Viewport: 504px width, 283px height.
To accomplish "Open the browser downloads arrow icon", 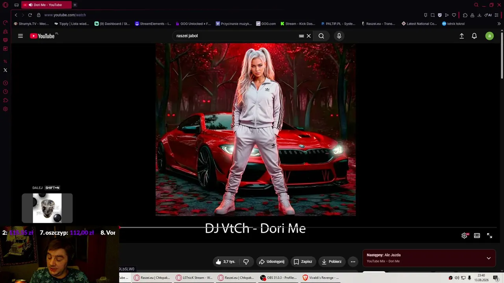I will pos(479,15).
